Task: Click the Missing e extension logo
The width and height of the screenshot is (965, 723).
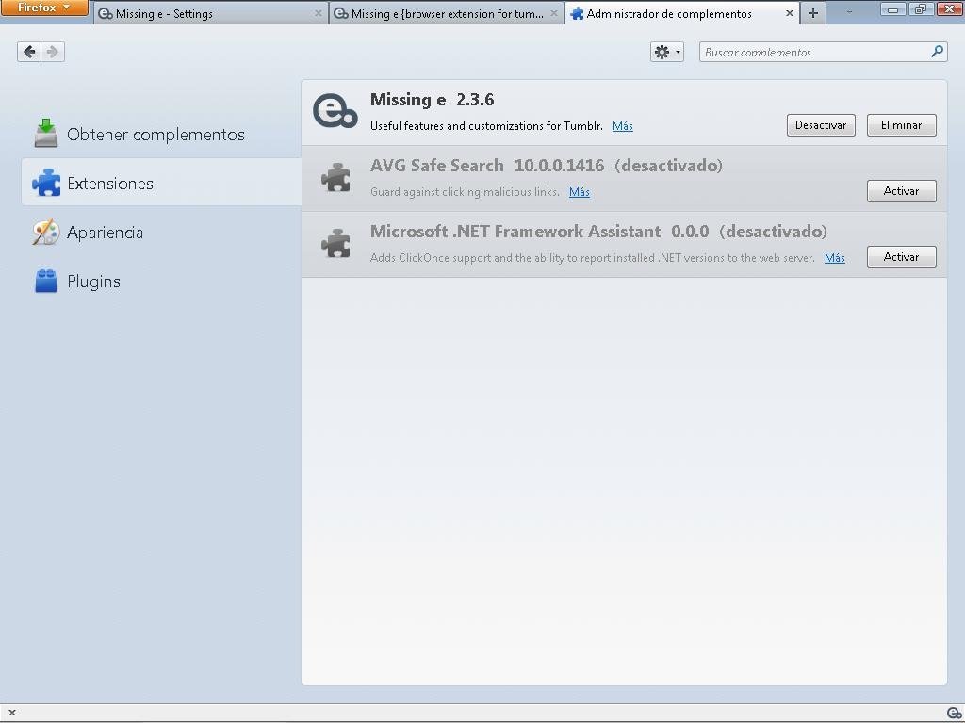Action: pos(335,111)
